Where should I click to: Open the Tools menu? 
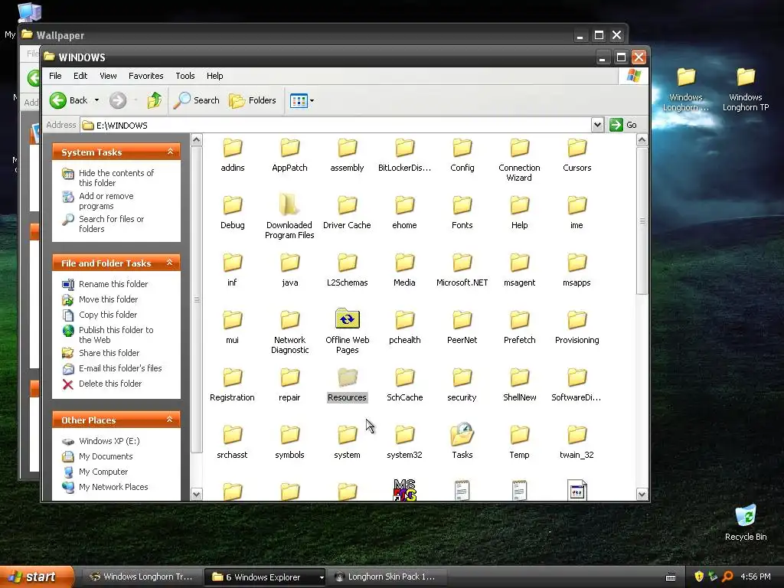pos(185,76)
